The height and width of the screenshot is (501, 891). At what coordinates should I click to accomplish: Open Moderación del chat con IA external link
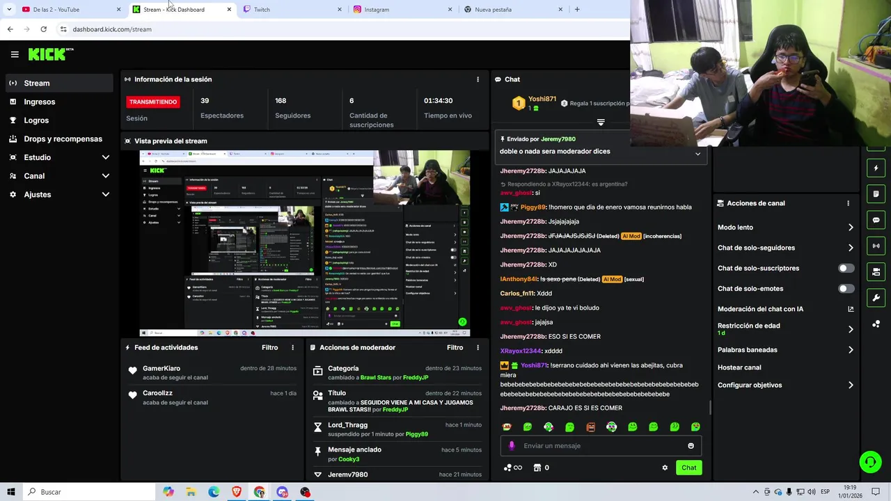click(x=851, y=309)
